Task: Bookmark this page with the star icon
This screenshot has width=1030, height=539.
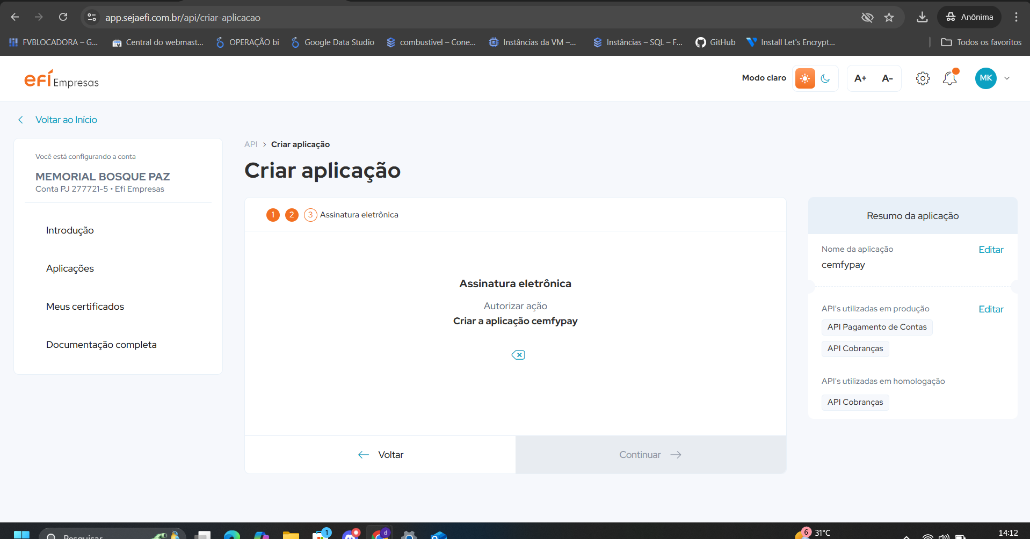Action: point(889,17)
